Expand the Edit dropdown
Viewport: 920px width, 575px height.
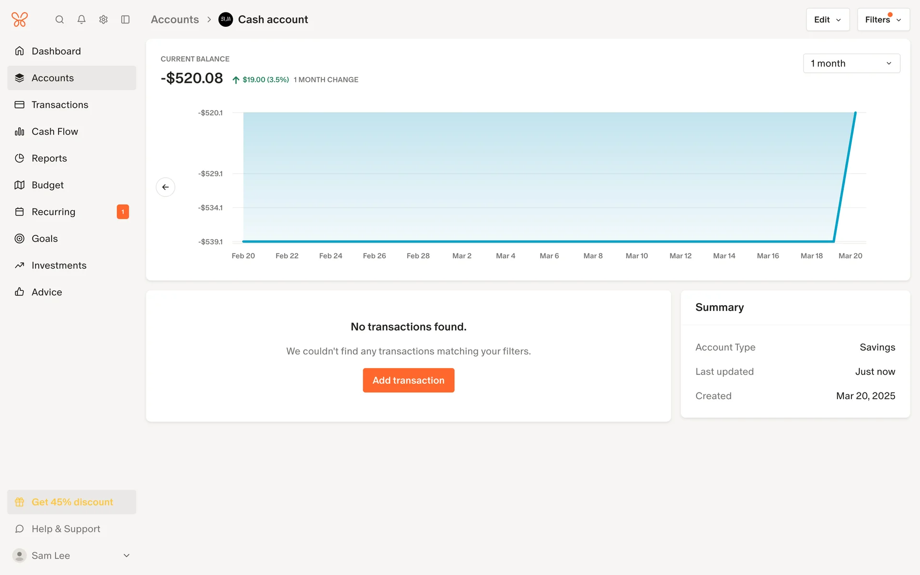[x=828, y=20]
